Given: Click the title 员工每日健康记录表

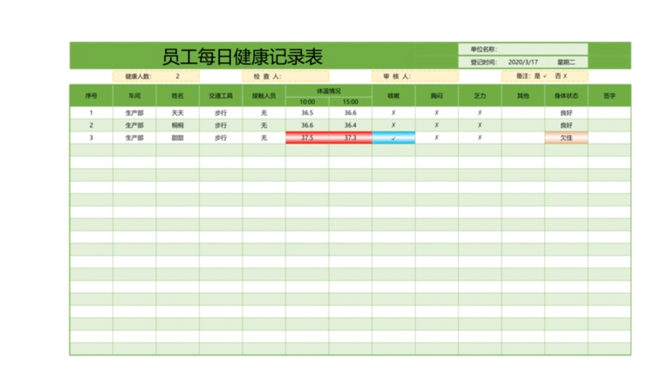Looking at the screenshot, I should coord(242,57).
